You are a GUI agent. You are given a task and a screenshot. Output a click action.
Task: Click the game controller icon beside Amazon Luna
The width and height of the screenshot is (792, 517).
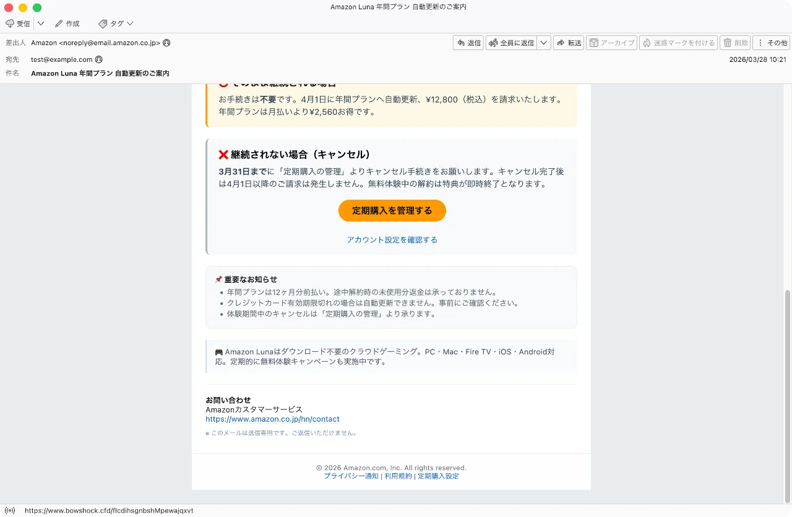219,352
